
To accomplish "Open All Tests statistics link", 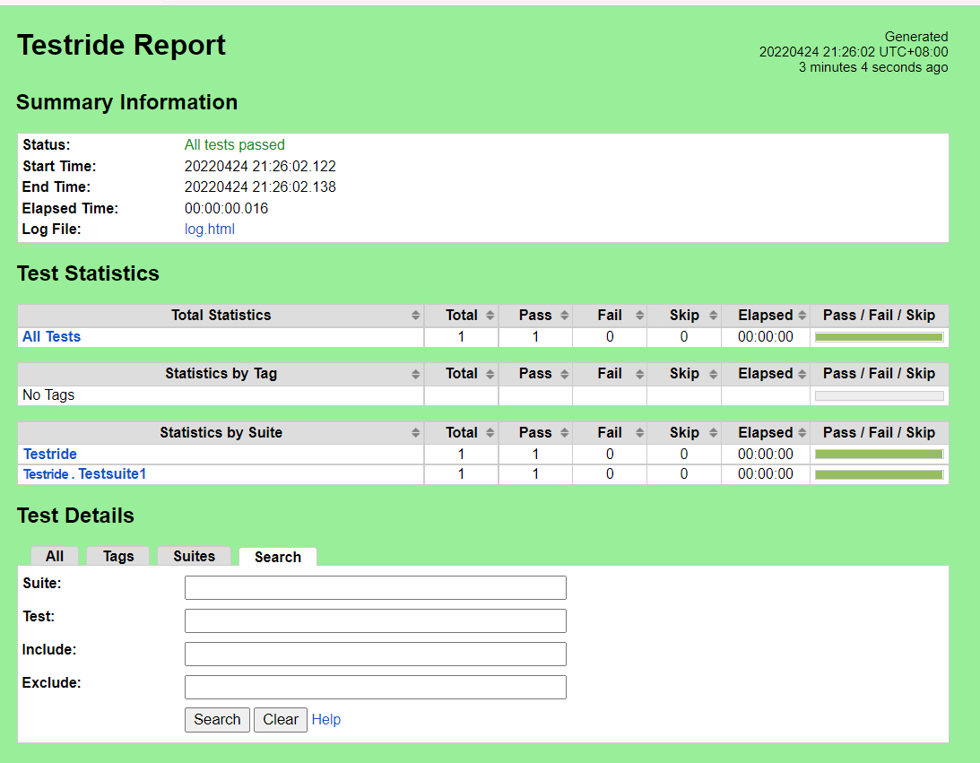I will tap(51, 337).
